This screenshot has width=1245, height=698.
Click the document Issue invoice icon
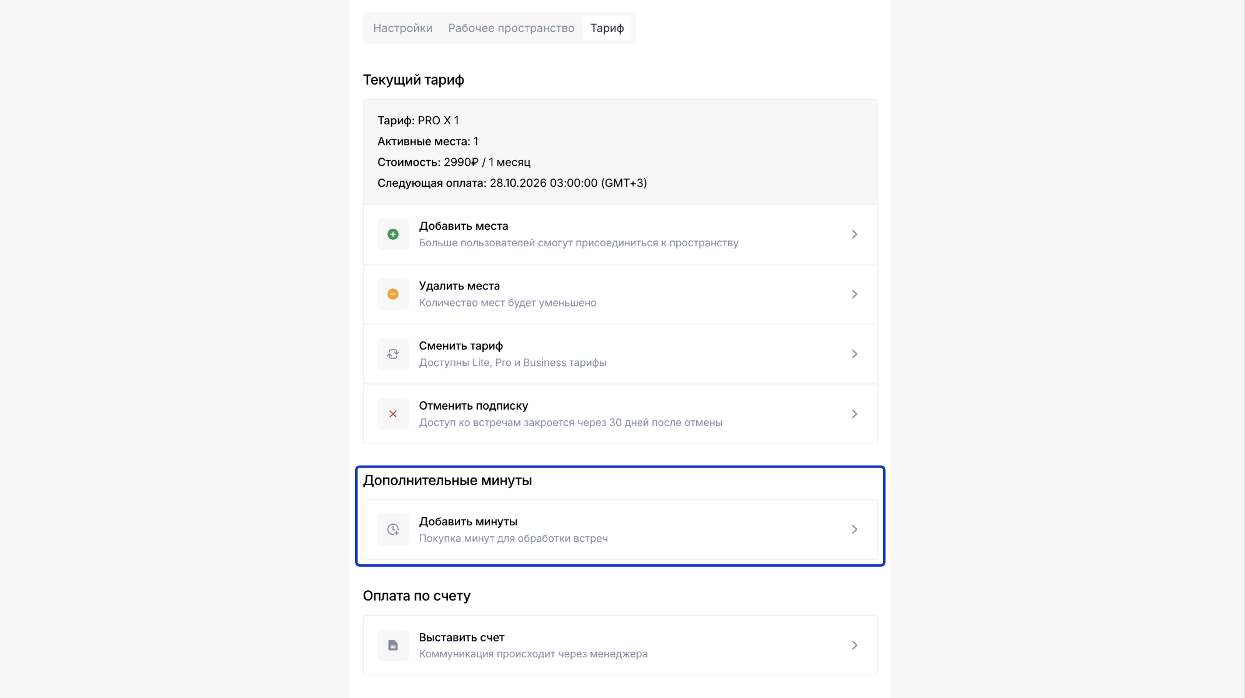[x=392, y=645]
